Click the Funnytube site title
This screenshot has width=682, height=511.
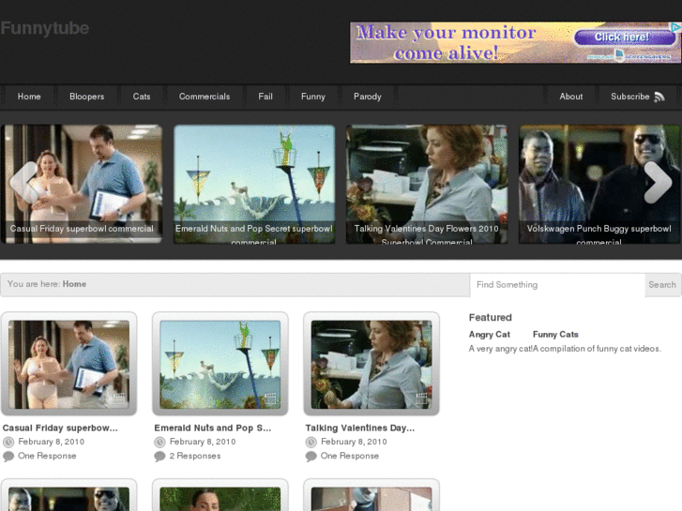tap(45, 28)
